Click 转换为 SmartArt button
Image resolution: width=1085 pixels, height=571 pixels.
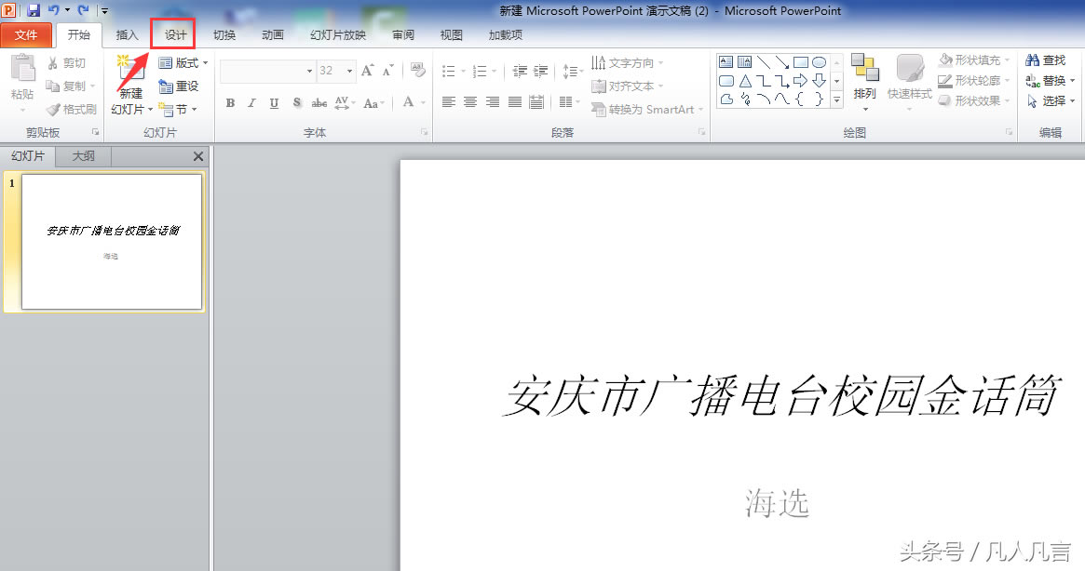pyautogui.click(x=647, y=109)
